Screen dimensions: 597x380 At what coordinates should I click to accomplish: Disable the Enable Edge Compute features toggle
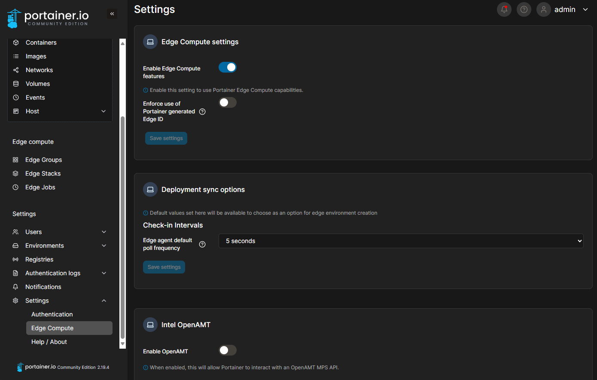(228, 67)
